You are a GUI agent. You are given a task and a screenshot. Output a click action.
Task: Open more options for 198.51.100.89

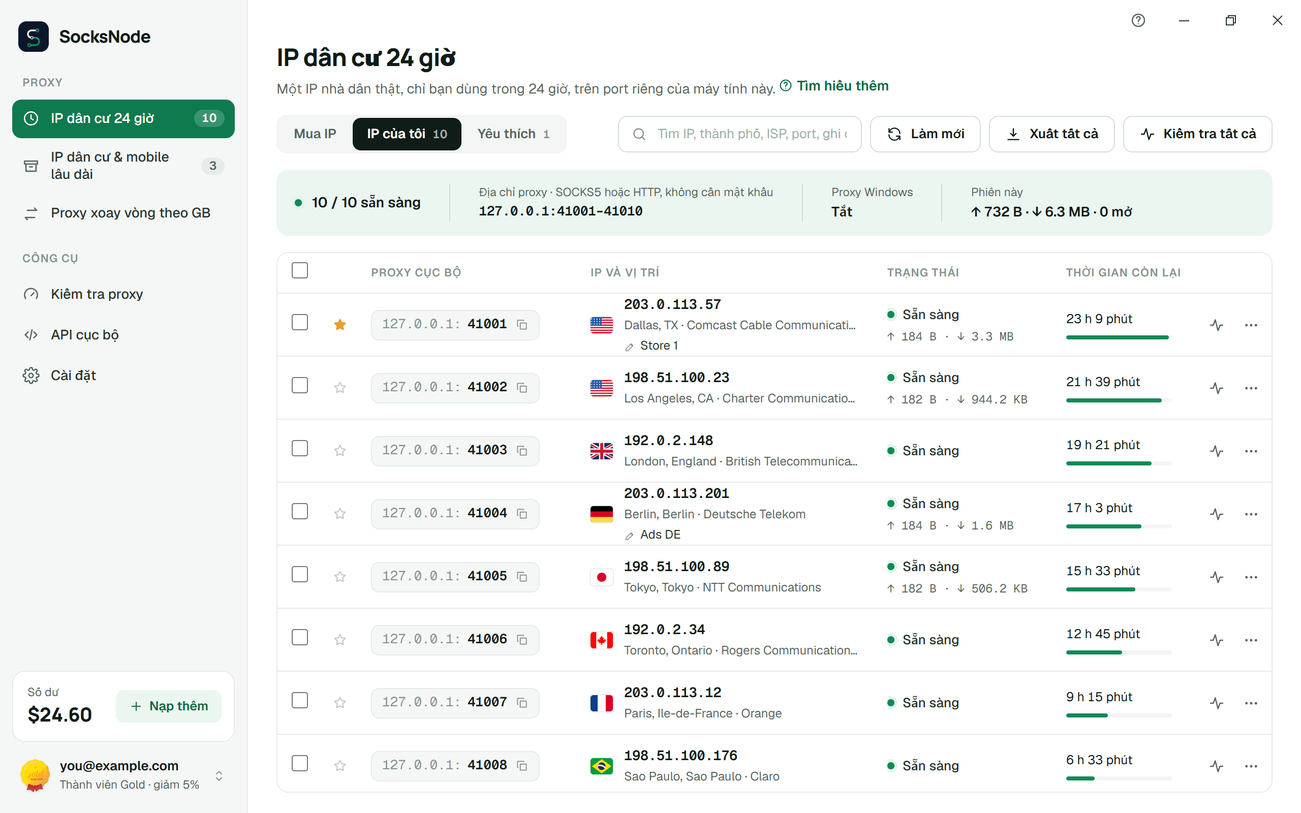coord(1251,577)
